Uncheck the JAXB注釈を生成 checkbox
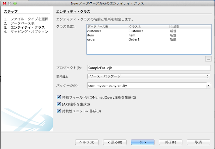 click(x=59, y=104)
